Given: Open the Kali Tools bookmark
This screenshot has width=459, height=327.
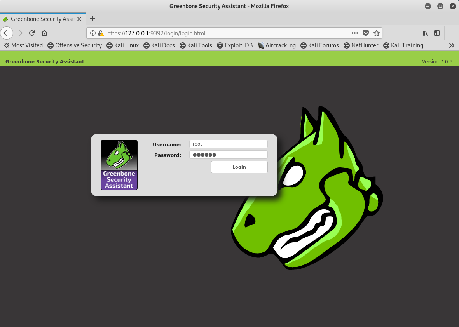Looking at the screenshot, I should click(196, 45).
